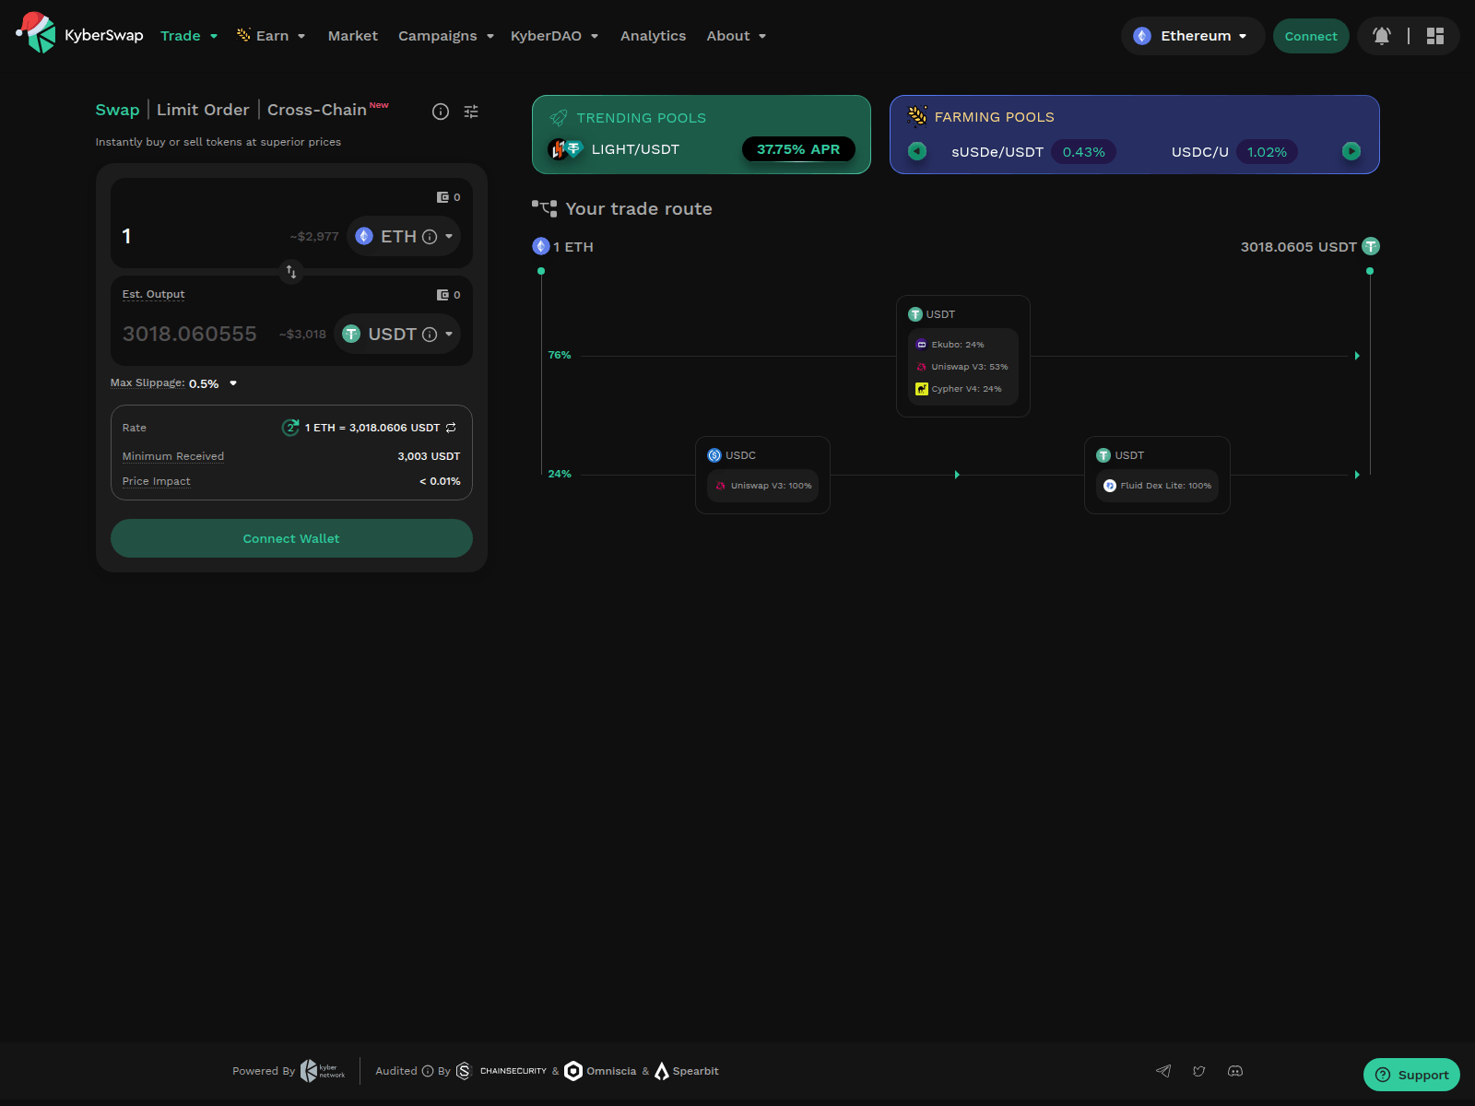
Task: Click wallet balance icon in input box
Action: [x=442, y=197]
